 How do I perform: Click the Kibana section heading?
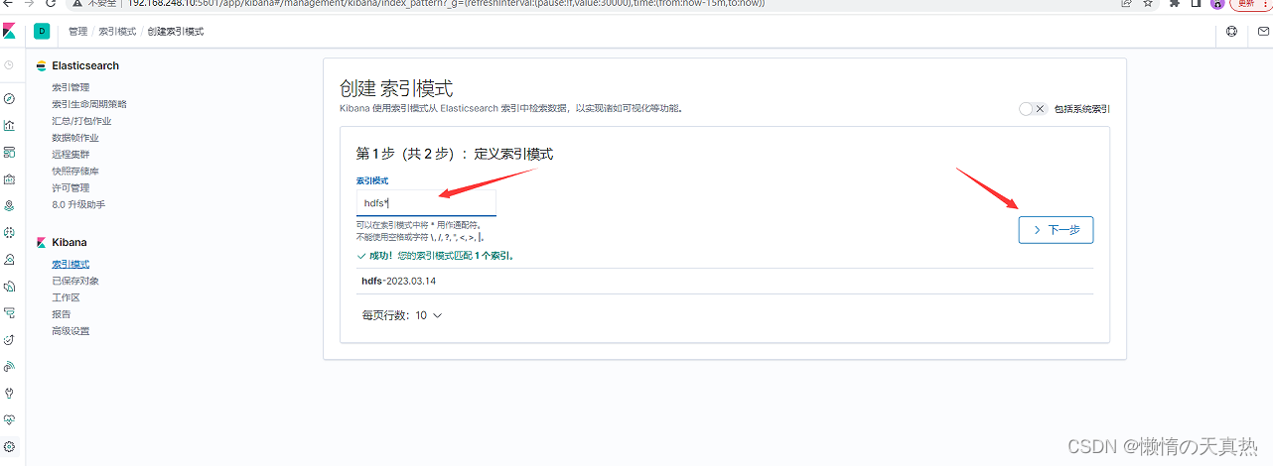click(x=69, y=242)
